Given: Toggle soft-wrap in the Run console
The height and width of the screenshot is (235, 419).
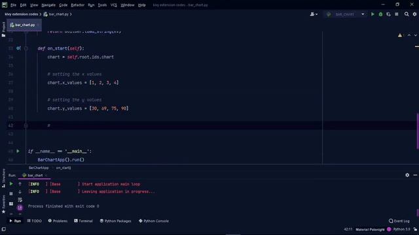Looking at the screenshot, I should (x=20, y=200).
